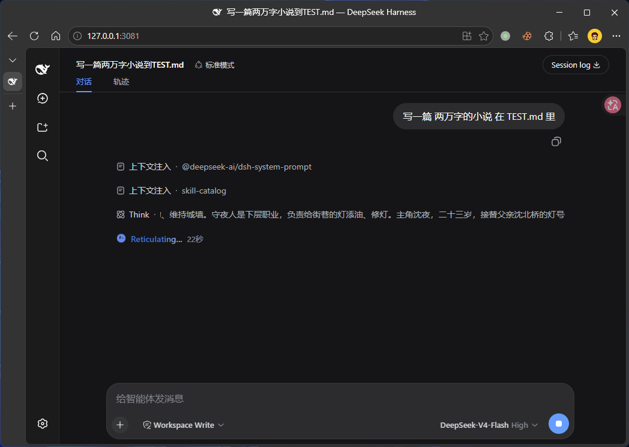The height and width of the screenshot is (447, 629).
Task: Open DeepSeek-V4-Flash model selector dropdown
Action: coord(489,425)
